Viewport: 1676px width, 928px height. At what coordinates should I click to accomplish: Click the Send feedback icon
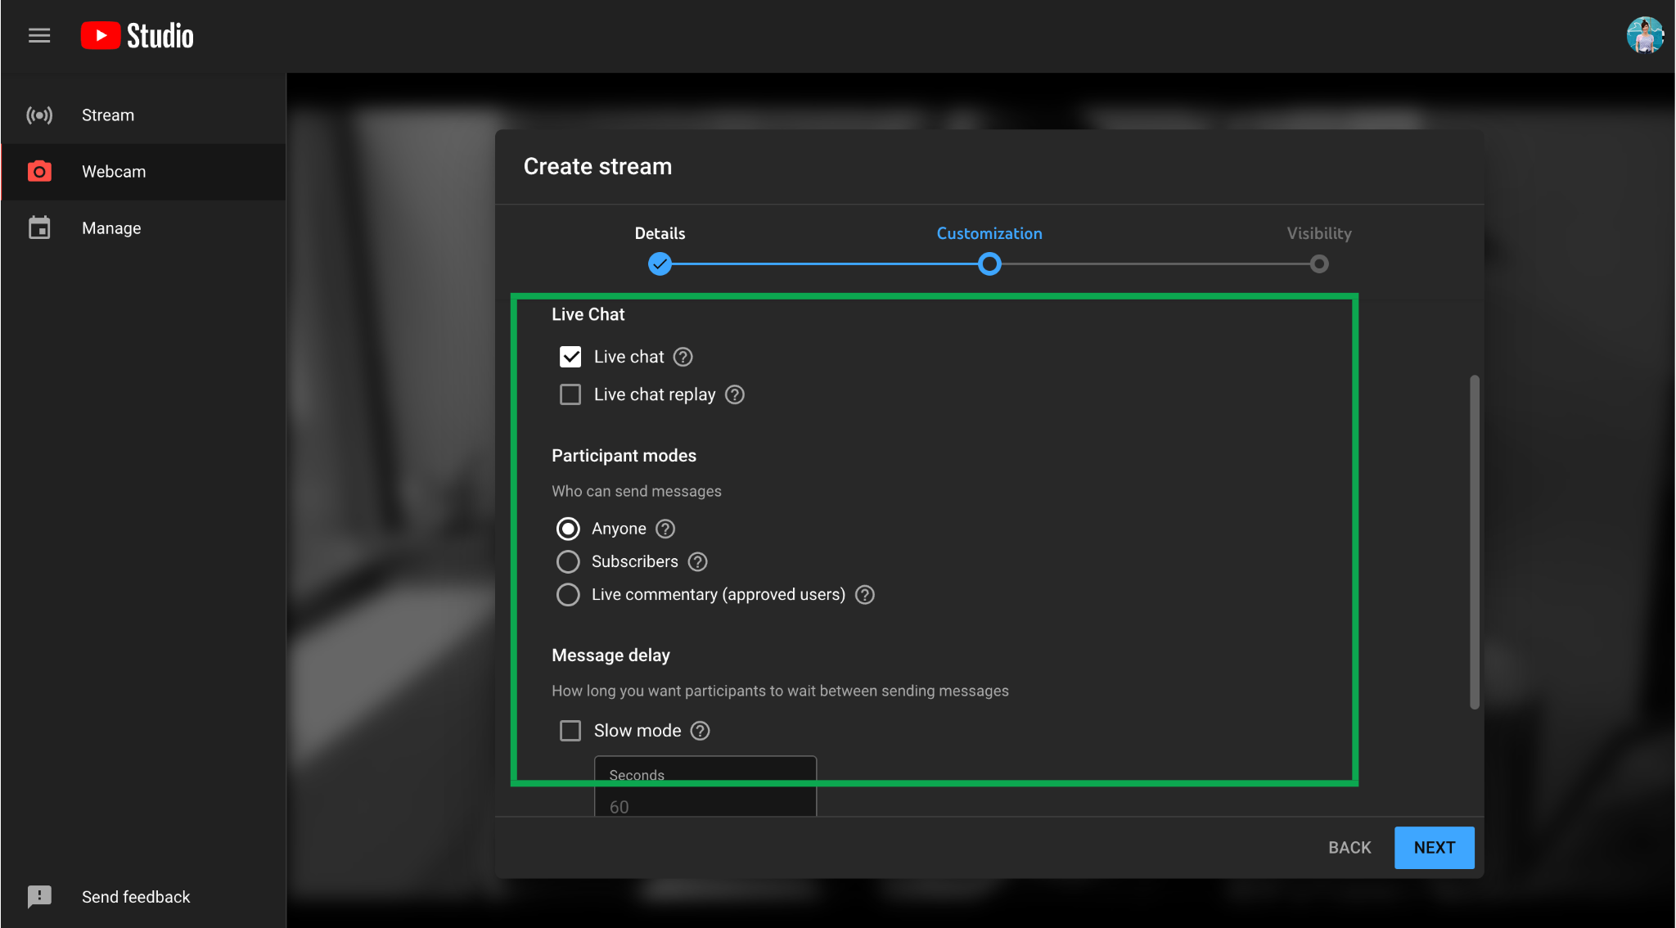tap(40, 896)
